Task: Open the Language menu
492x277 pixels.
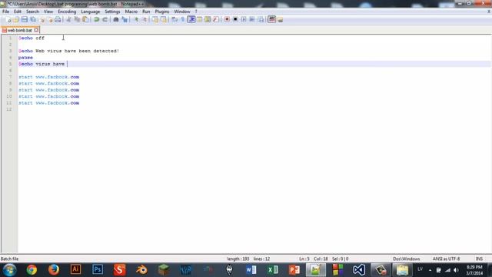Action: click(x=91, y=12)
